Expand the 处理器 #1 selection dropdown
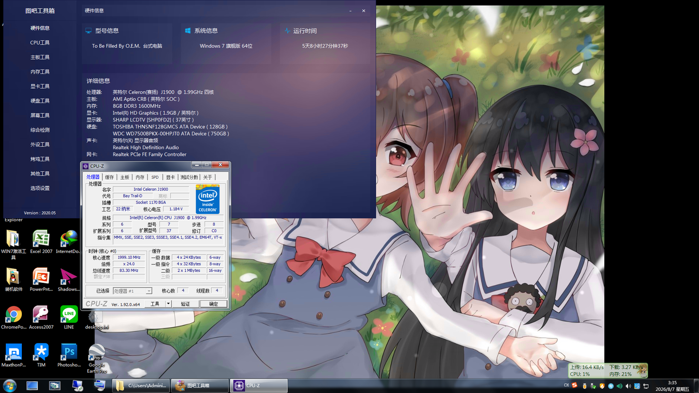699x393 pixels. (149, 291)
